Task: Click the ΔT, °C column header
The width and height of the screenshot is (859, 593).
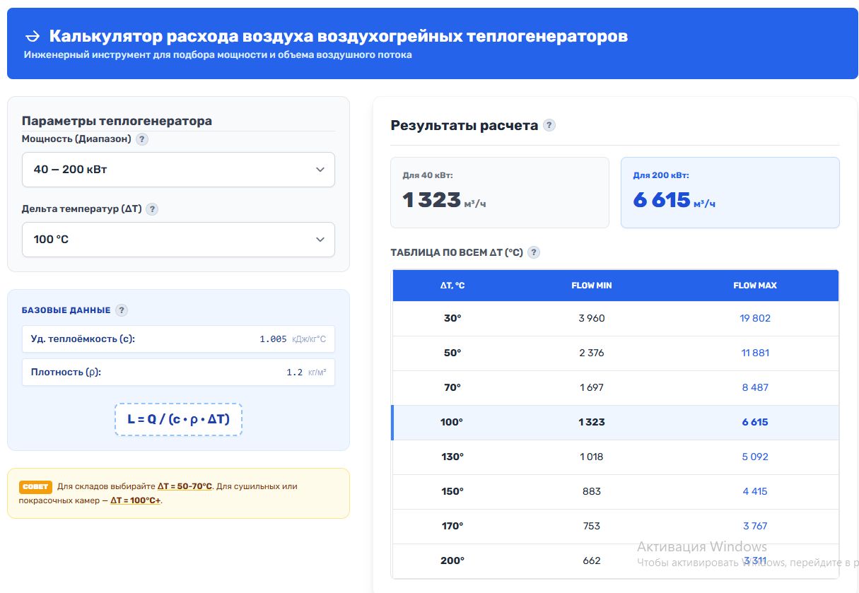Action: click(452, 286)
